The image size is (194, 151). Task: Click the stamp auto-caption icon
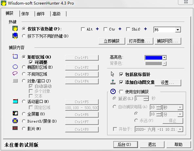pyautogui.click(x=113, y=82)
